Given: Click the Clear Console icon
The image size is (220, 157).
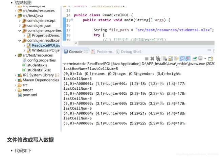Looking at the screenshot, I should pos(165,58).
